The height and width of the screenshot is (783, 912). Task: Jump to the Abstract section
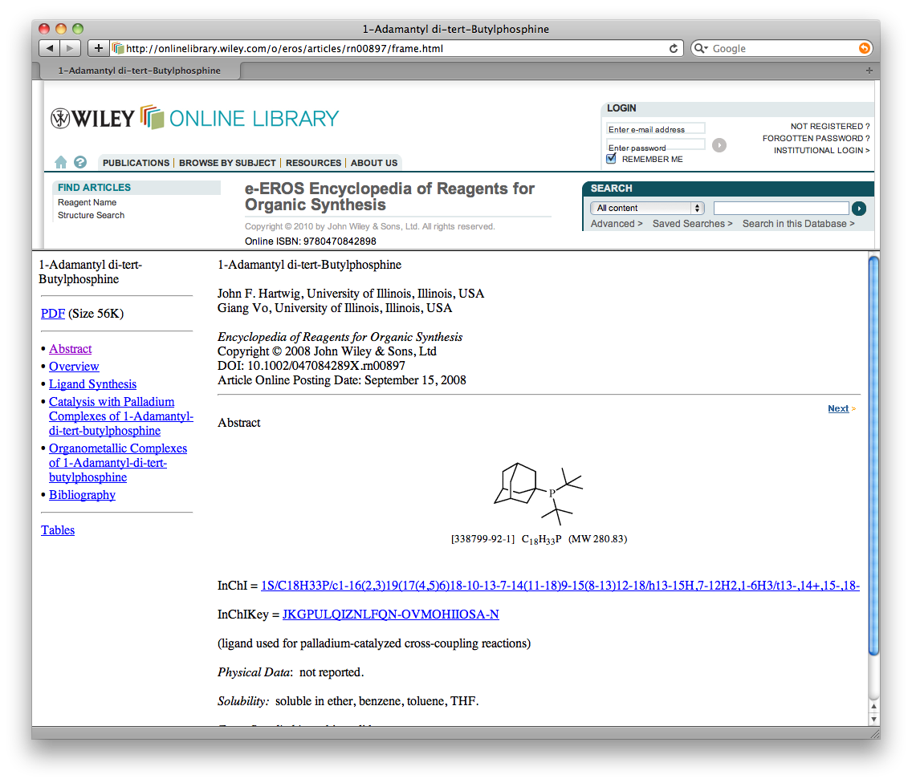(71, 349)
